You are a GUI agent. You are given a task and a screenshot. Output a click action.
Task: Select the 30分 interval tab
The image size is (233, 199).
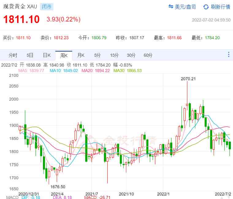pyautogui.click(x=131, y=55)
